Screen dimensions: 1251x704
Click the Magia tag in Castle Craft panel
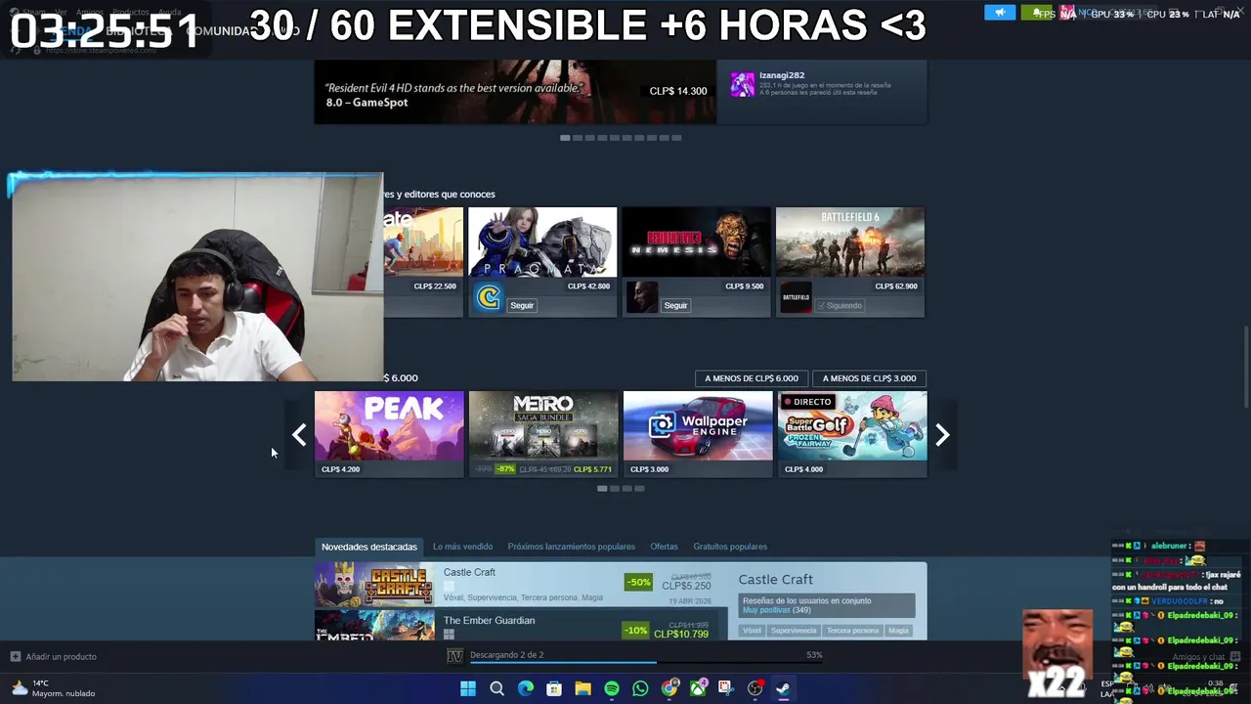(898, 631)
